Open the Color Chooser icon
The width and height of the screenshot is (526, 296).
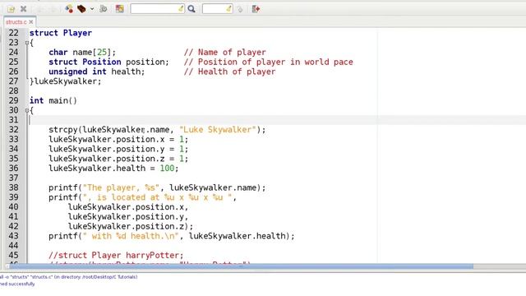(120, 9)
